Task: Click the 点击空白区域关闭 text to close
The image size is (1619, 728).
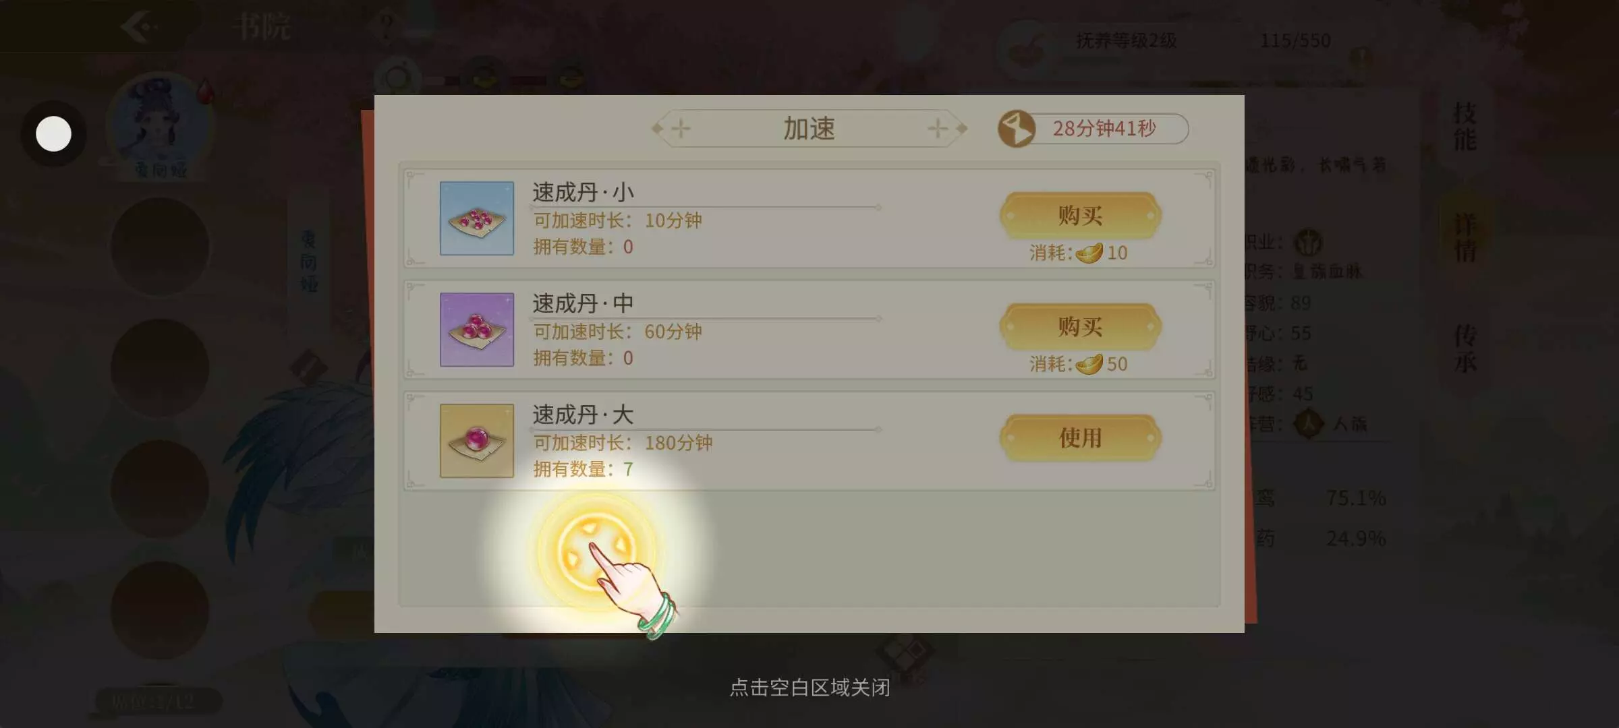Action: tap(809, 688)
